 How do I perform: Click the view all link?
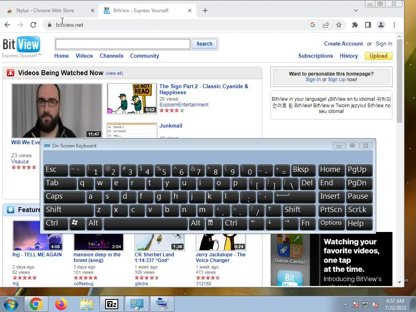[x=114, y=73]
